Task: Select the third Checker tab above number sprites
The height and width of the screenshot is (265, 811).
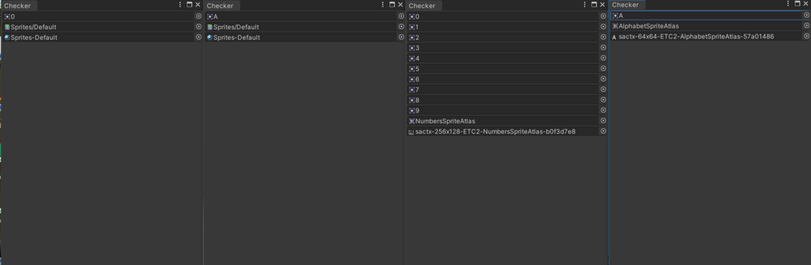Action: 424,5
